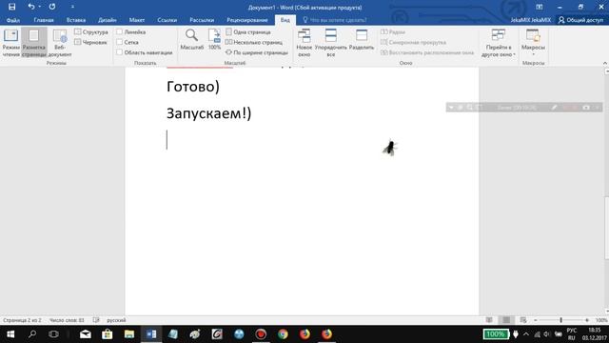Switch to Режим чтения view
609x343 pixels.
tap(10, 43)
